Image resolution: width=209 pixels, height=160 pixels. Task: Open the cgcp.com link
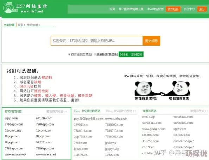(11, 118)
